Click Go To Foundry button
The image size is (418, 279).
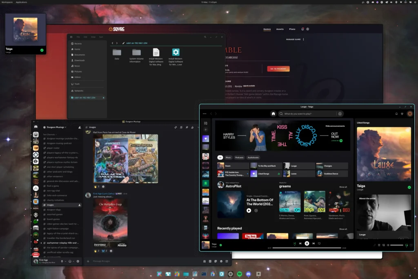278,69
